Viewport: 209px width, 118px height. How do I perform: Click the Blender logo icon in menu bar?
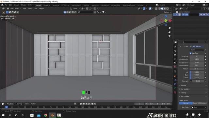tap(2, 5)
